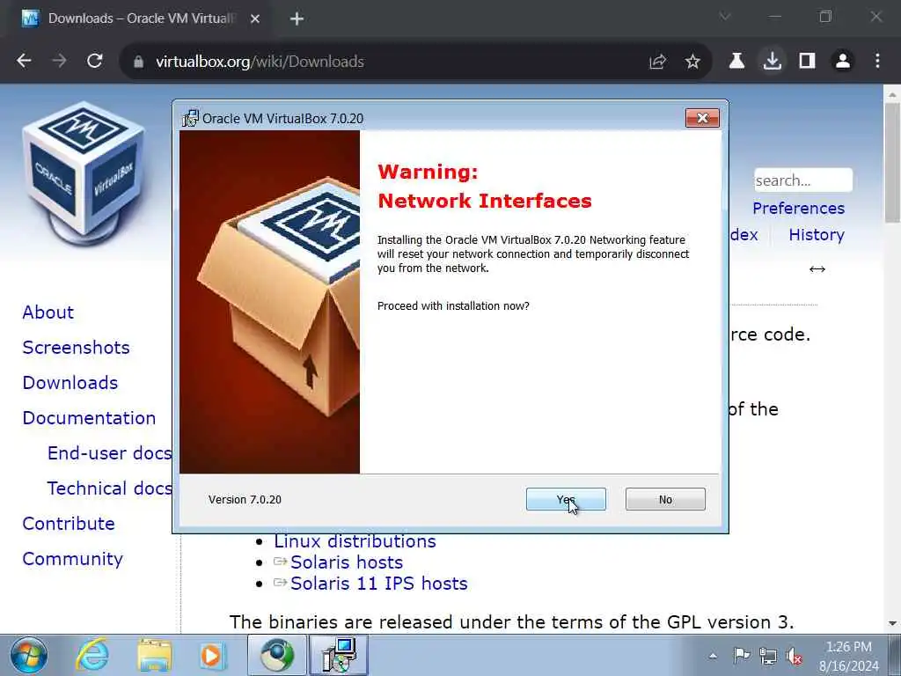This screenshot has height=676, width=901.
Task: Click the installer title bar icon
Action: point(190,118)
